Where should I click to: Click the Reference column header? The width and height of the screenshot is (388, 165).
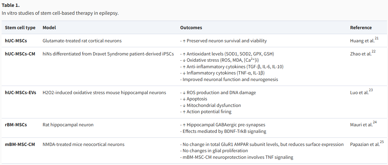point(361,28)
